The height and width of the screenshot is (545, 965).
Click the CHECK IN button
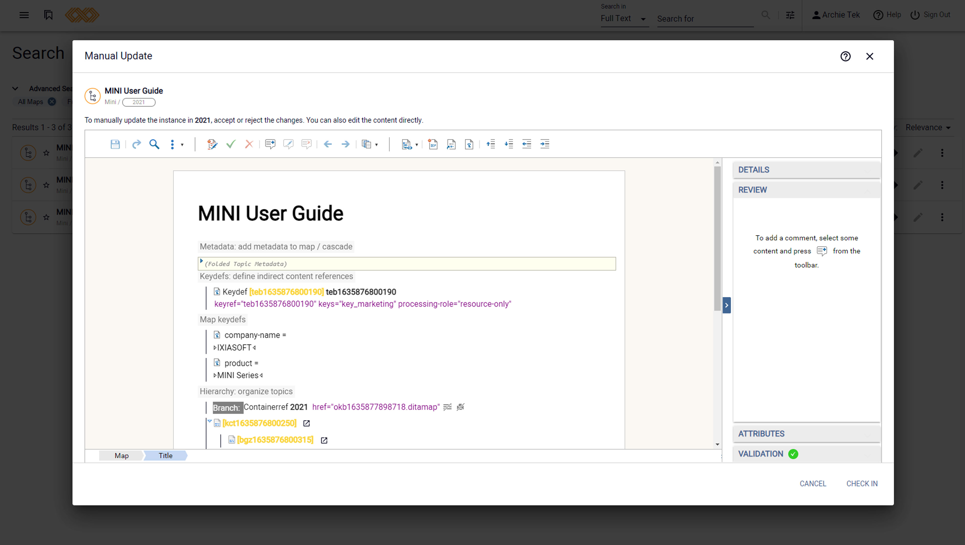tap(862, 484)
